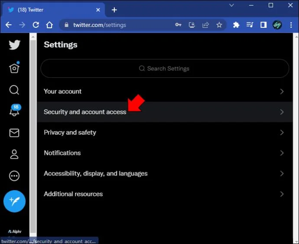Open Notifications bell with 18 badge

[15, 110]
